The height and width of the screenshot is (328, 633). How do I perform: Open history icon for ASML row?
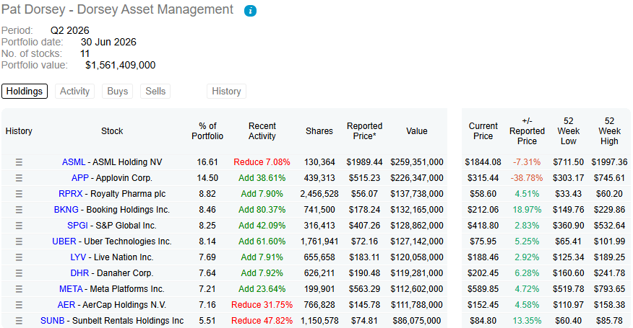click(x=19, y=162)
